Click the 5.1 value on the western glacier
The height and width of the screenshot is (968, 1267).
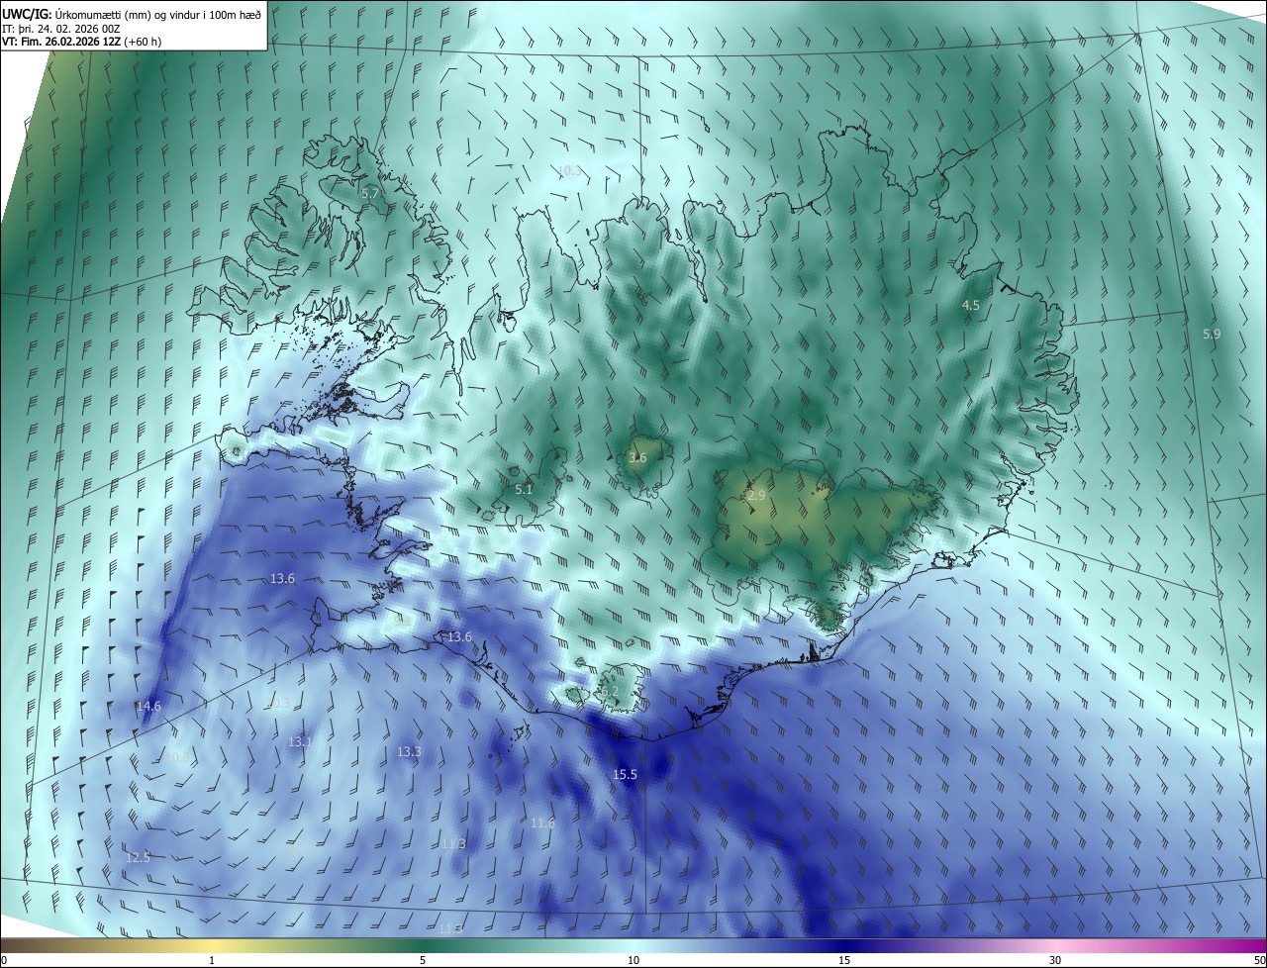click(524, 489)
